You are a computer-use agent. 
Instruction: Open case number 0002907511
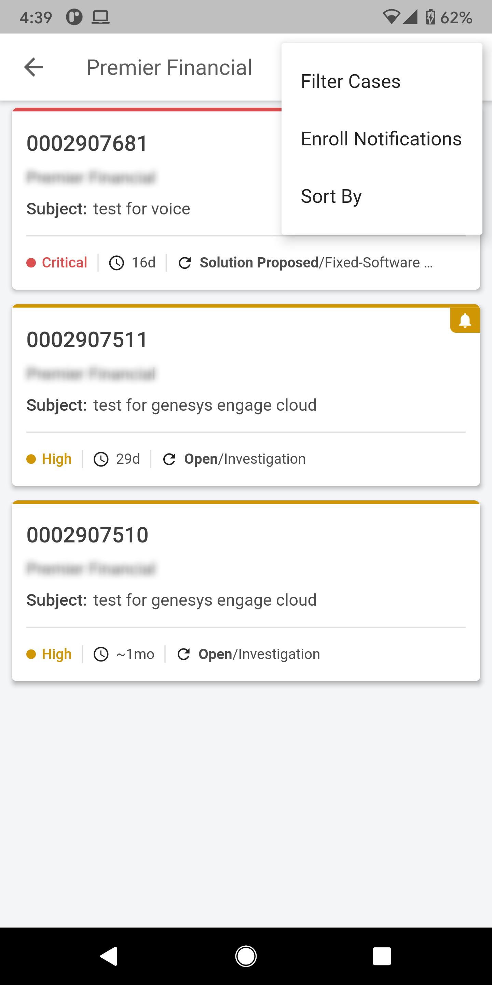tap(87, 340)
